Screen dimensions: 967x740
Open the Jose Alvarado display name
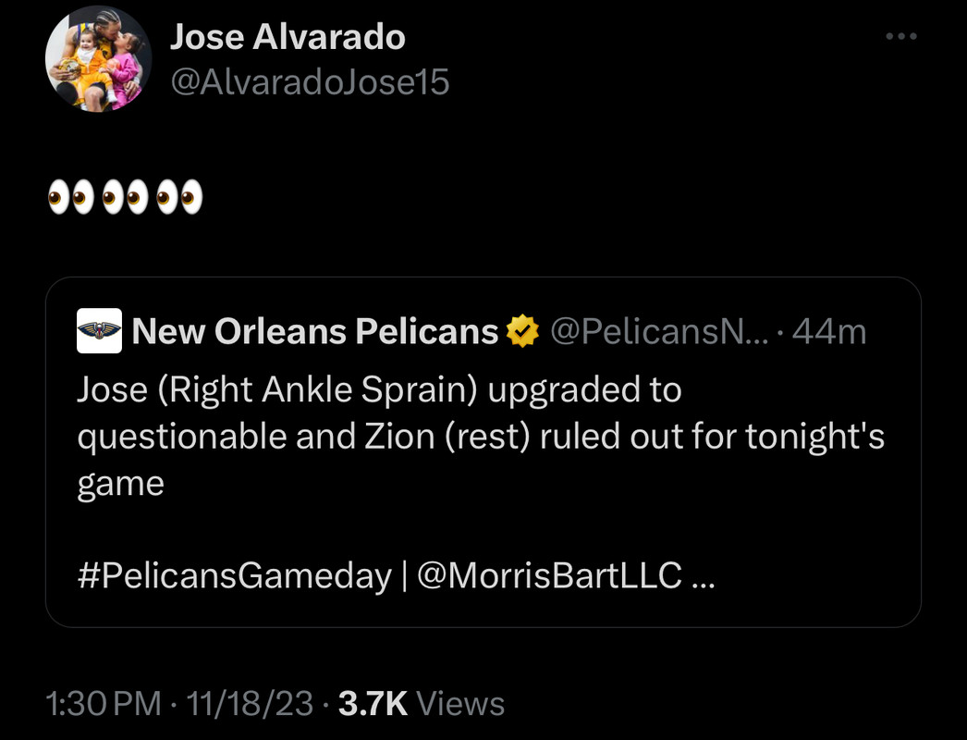coord(288,37)
